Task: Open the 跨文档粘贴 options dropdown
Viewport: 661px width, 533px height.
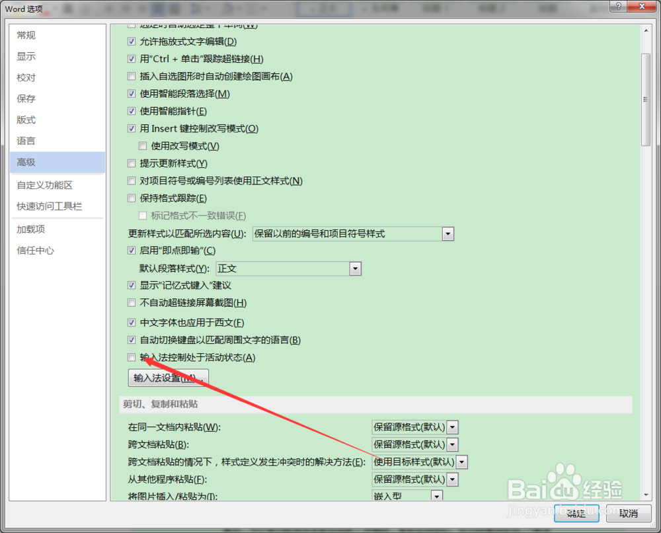Action: pyautogui.click(x=452, y=444)
